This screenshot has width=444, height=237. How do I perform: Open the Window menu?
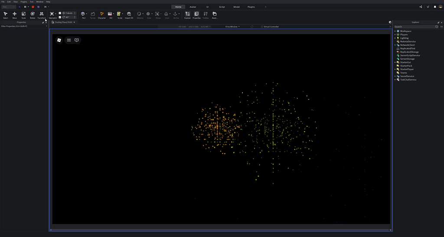click(x=39, y=2)
